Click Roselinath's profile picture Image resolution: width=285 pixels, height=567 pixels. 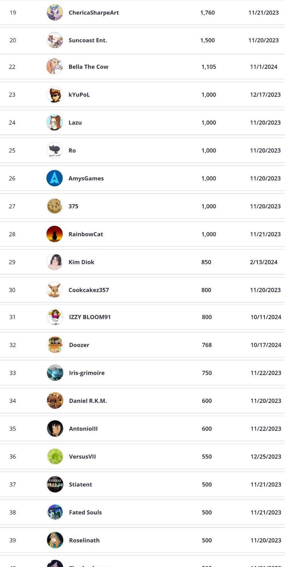[55, 540]
